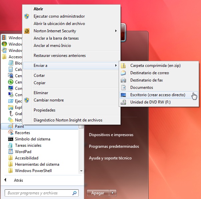Click the Buscar programas y archivos field
Image resolution: width=201 pixels, height=199 pixels.
click(42, 193)
